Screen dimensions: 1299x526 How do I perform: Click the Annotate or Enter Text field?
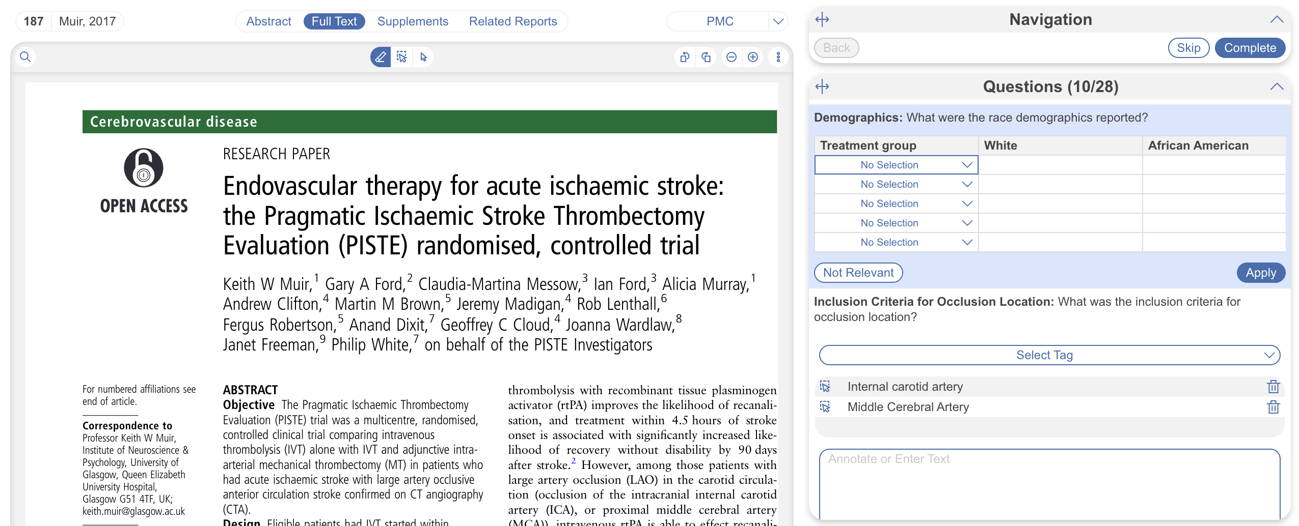(x=1049, y=483)
